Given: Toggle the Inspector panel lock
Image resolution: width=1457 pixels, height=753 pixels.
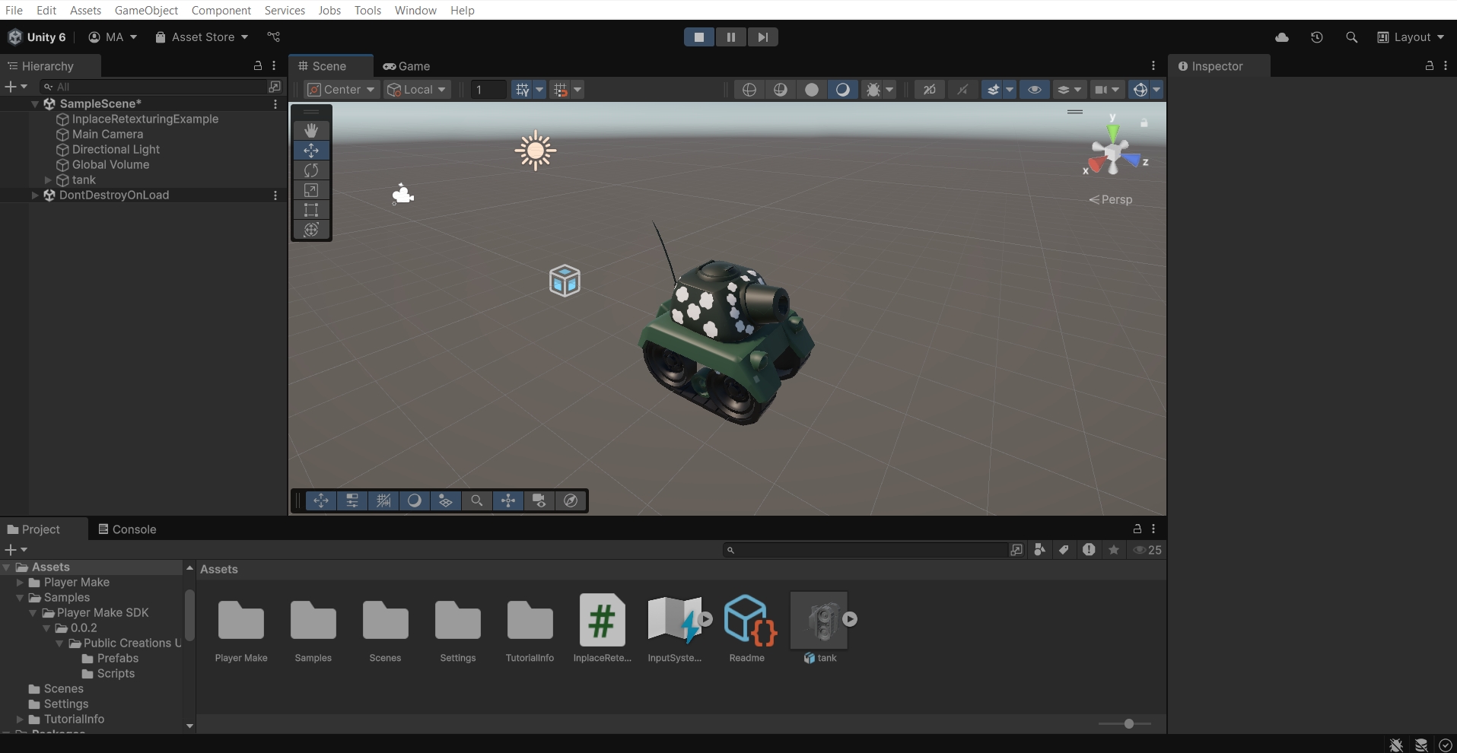Looking at the screenshot, I should (1430, 66).
